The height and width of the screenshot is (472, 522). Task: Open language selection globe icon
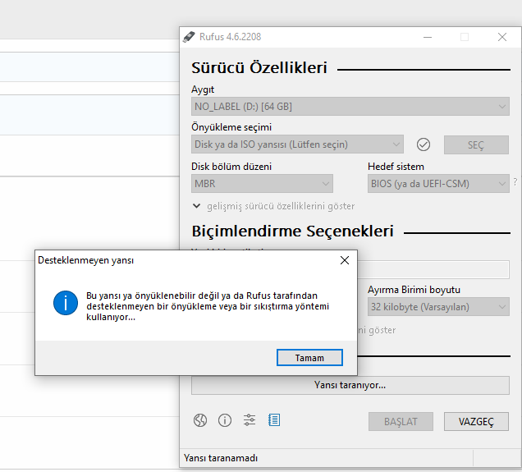200,420
